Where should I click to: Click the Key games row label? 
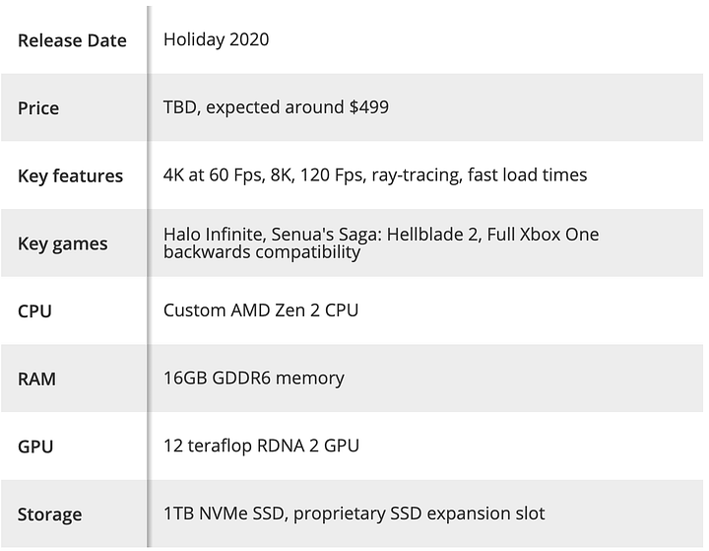pyautogui.click(x=63, y=243)
